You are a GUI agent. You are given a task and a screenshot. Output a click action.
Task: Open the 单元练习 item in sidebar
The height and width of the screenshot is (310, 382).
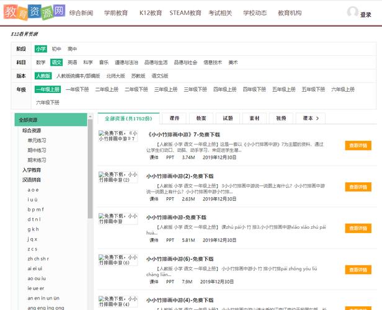tap(37, 141)
